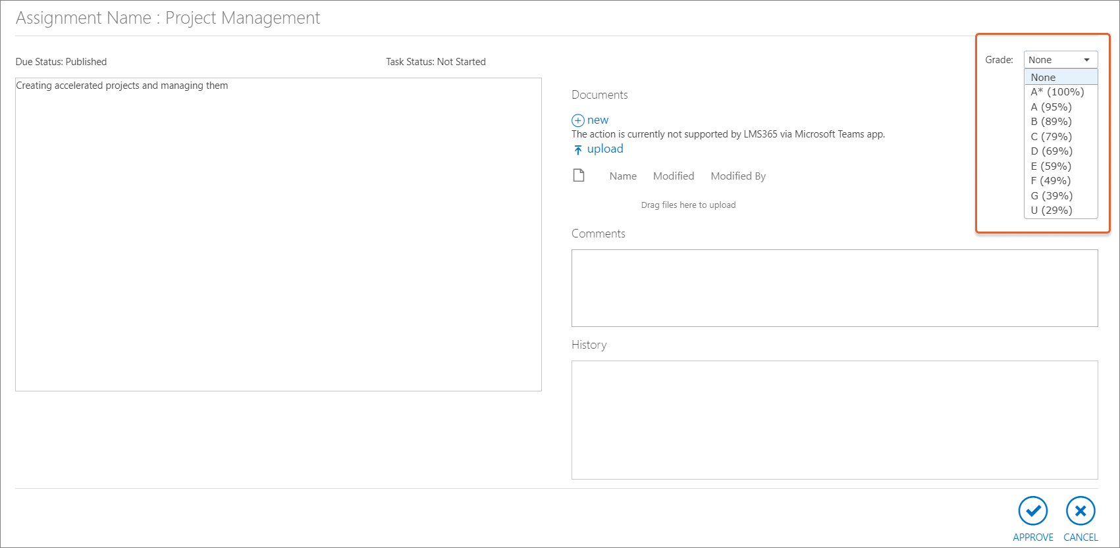Click the Cancel X icon
Image resolution: width=1120 pixels, height=548 pixels.
click(x=1080, y=511)
